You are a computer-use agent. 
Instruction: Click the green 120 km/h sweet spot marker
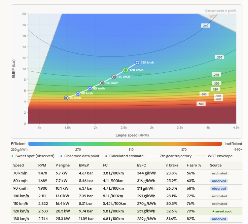pyautogui.click(x=125, y=70)
